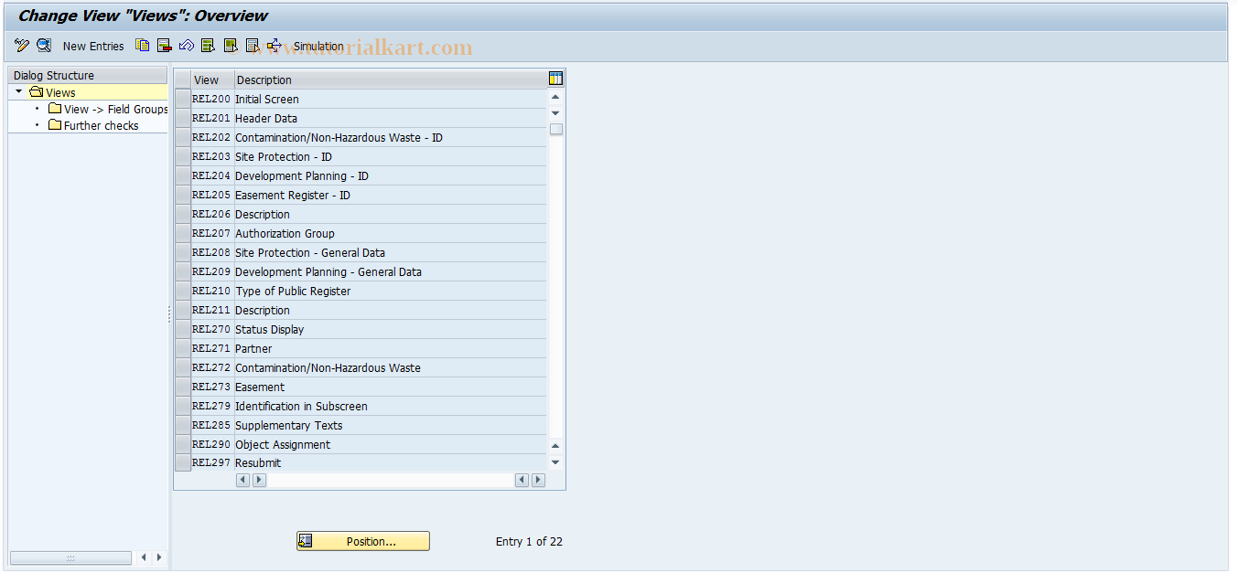Viewport: 1238px width, 573px height.
Task: Click the Copy As icon
Action: (143, 46)
